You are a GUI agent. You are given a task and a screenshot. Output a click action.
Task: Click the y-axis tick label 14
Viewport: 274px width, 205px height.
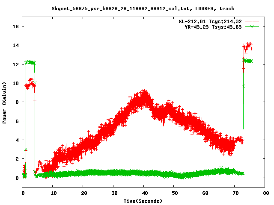coord(15,45)
